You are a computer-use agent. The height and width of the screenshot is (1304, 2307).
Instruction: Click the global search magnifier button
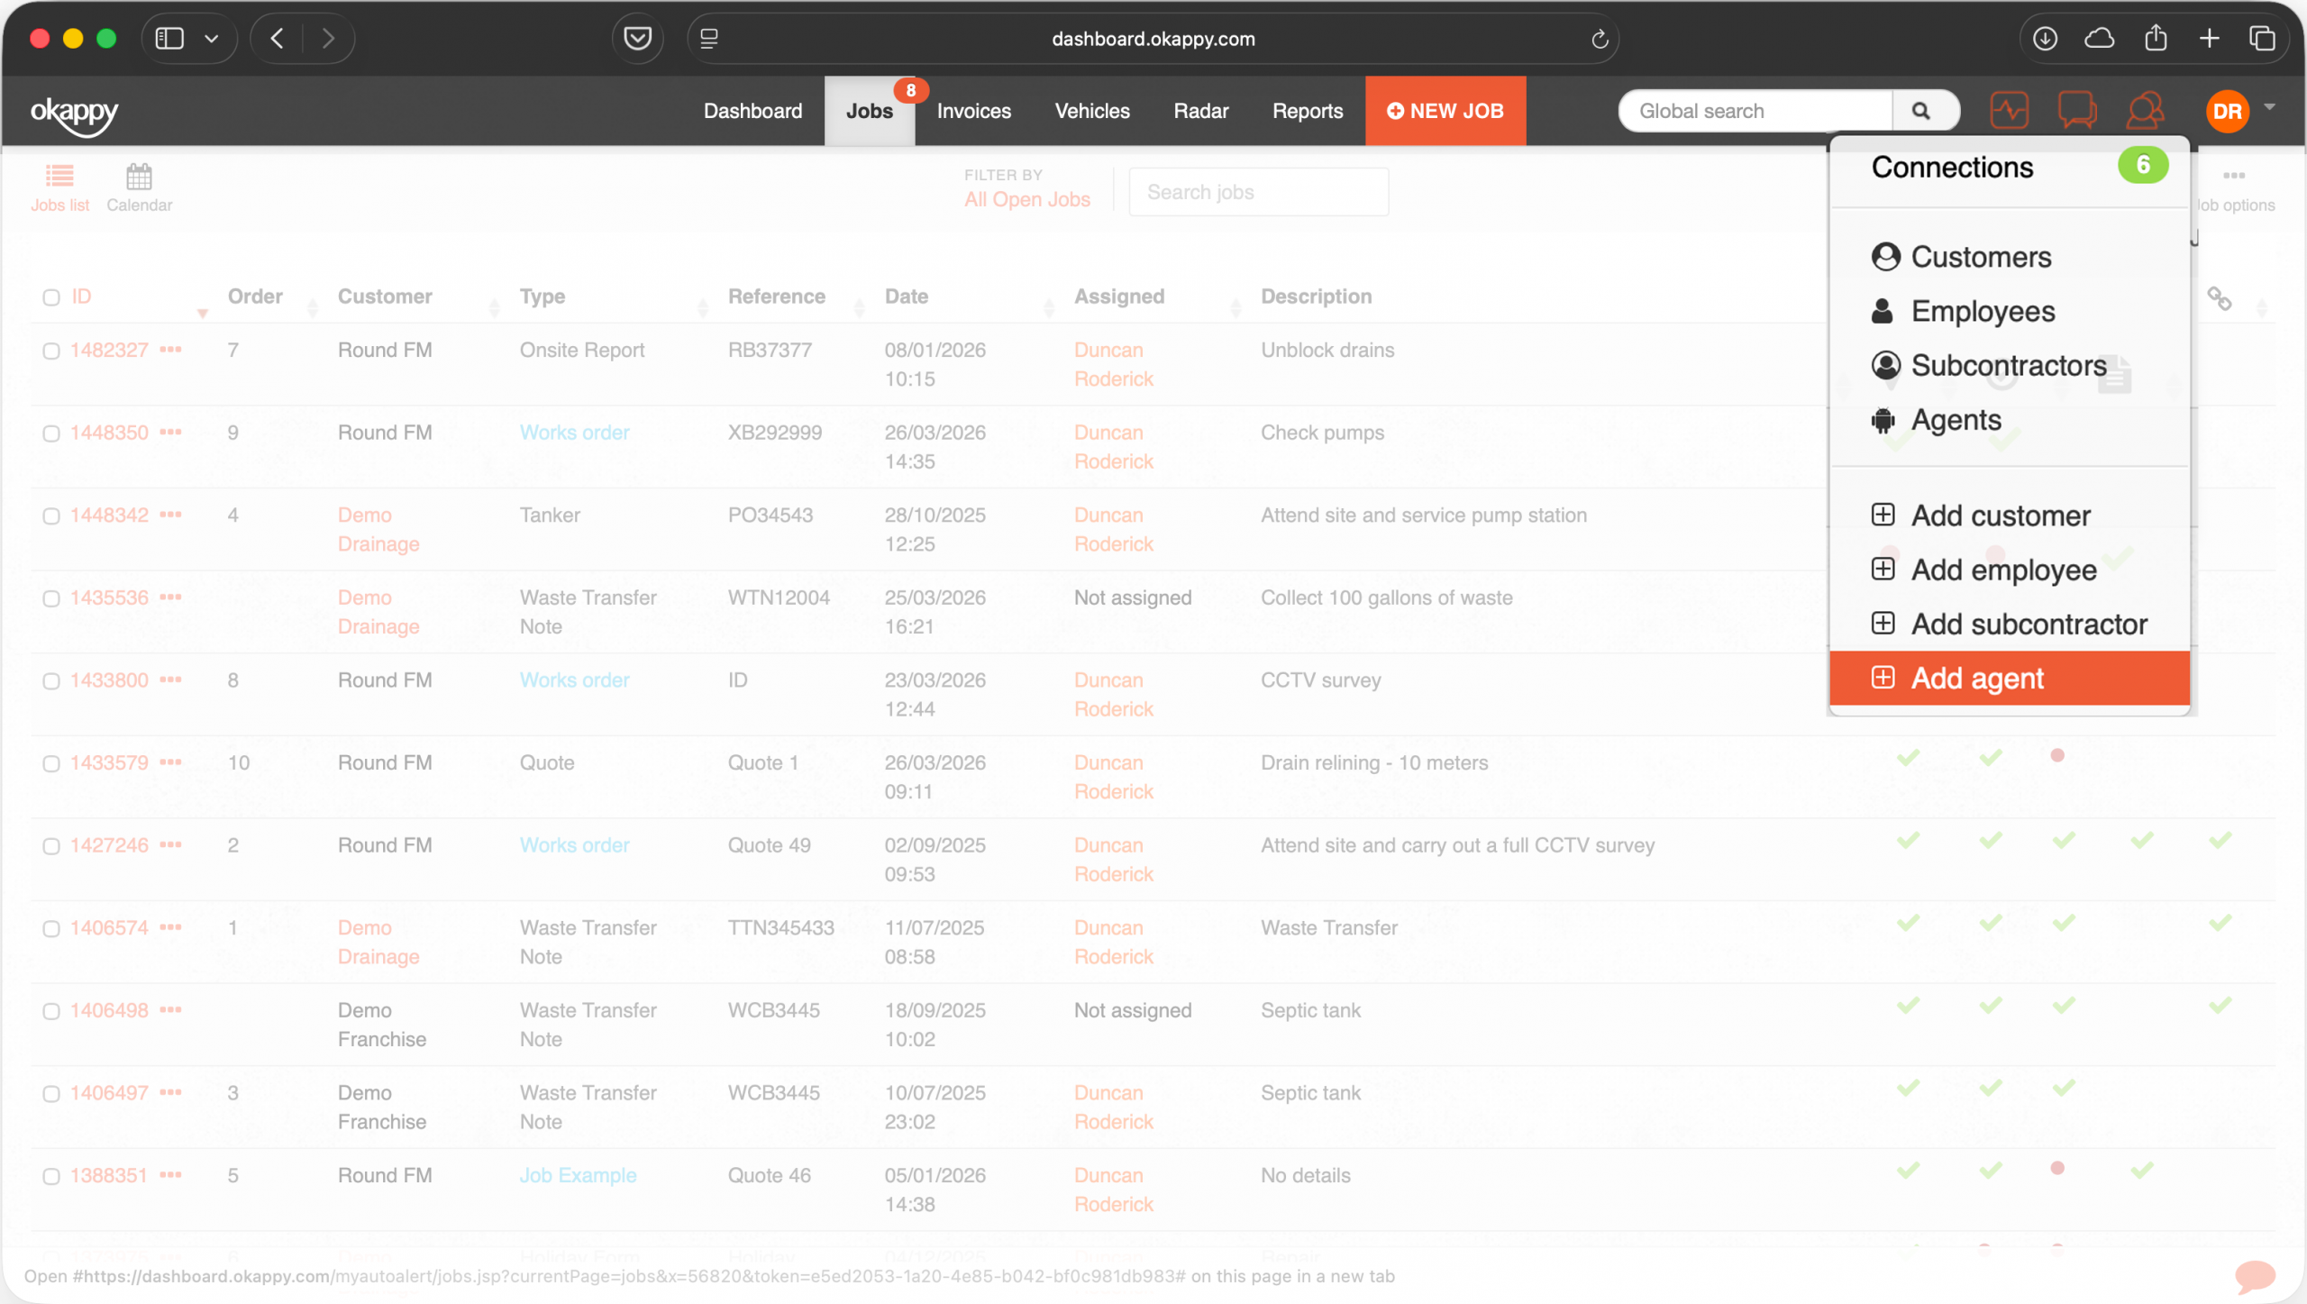[x=1920, y=111]
